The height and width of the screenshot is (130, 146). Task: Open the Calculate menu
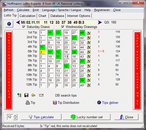pyautogui.click(x=23, y=10)
